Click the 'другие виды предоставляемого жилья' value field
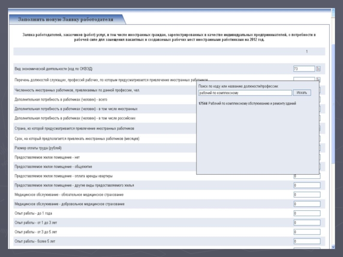Screen dimensions: 343x257 point(307,185)
